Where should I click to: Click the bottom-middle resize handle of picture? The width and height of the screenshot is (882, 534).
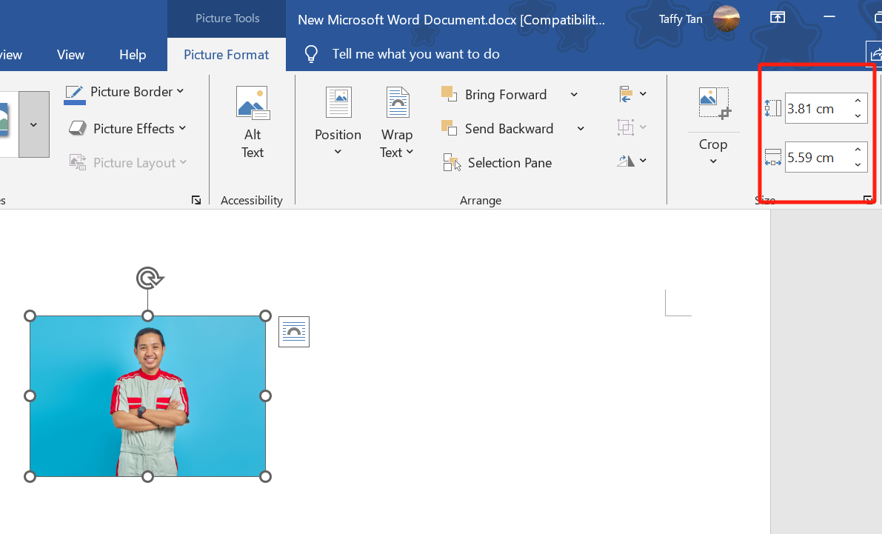click(x=147, y=477)
